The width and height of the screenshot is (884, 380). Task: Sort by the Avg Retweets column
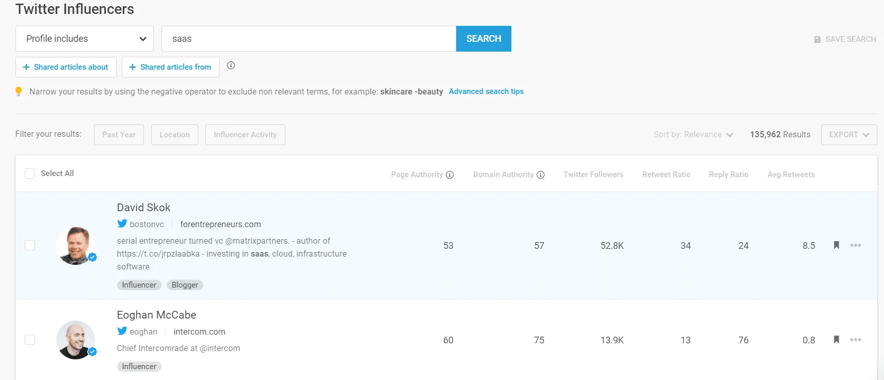click(x=791, y=175)
